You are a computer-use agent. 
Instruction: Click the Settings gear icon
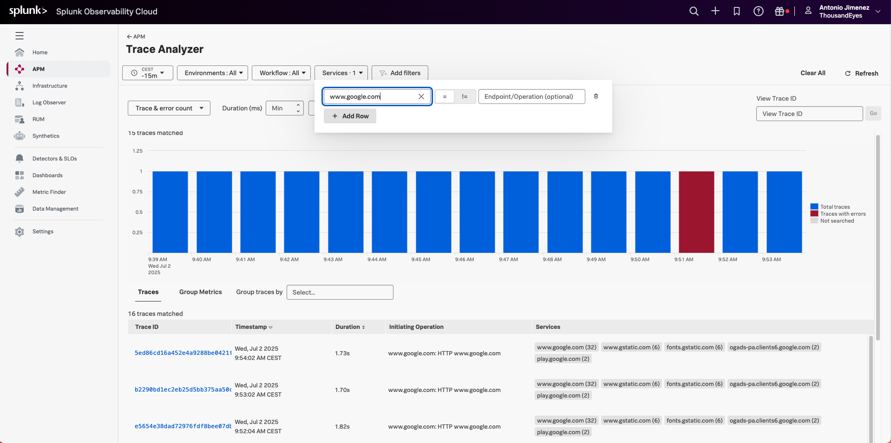20,231
